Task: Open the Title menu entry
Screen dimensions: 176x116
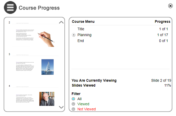Action: (81, 29)
